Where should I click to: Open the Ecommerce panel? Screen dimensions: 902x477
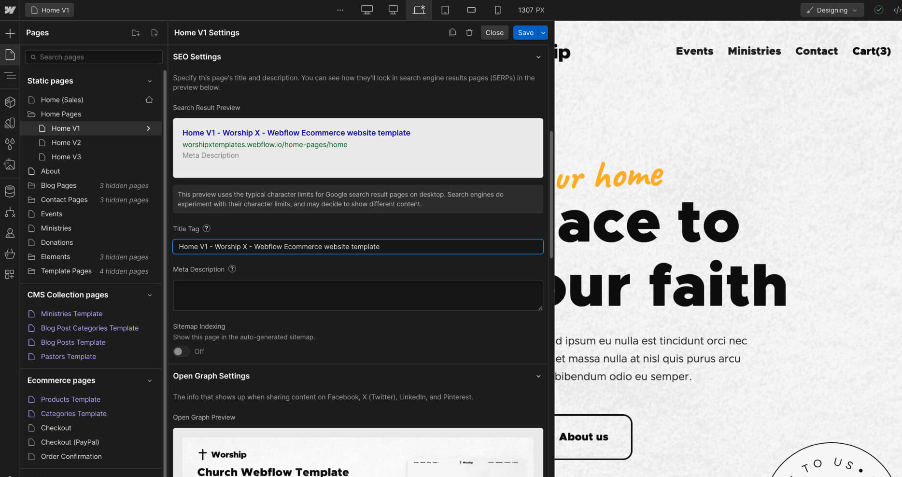(x=10, y=253)
